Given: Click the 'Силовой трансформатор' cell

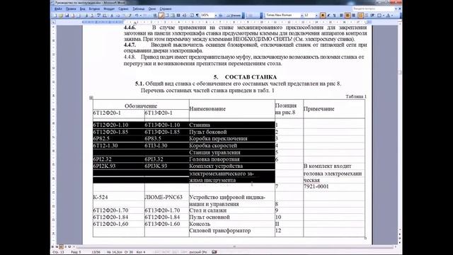Looking at the screenshot, I should pos(231,231).
